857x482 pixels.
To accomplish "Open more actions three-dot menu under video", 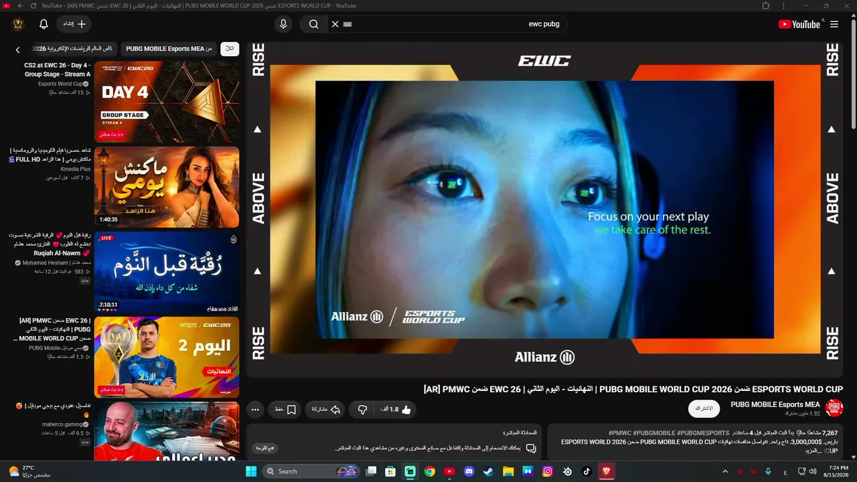I will pos(255,409).
